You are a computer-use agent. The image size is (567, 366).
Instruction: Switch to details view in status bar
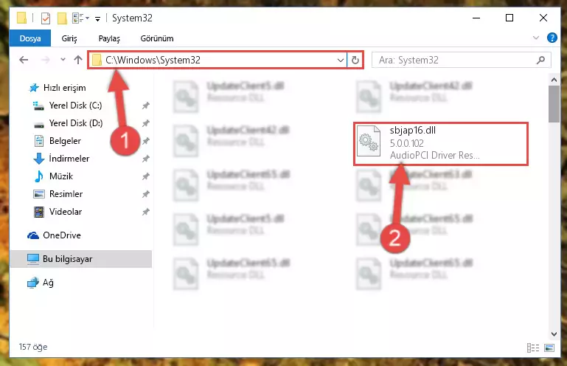click(x=533, y=348)
